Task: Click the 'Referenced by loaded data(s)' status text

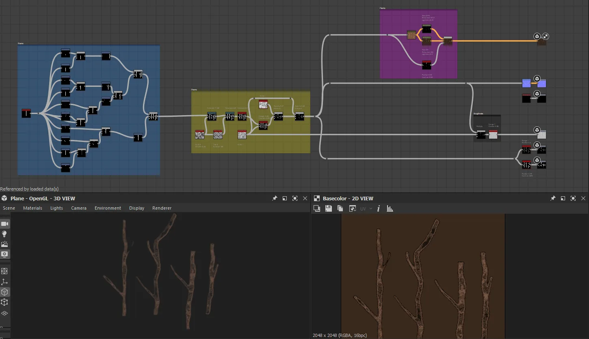Action: click(x=30, y=189)
